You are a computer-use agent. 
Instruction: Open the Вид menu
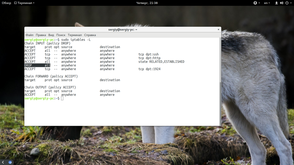point(51,35)
